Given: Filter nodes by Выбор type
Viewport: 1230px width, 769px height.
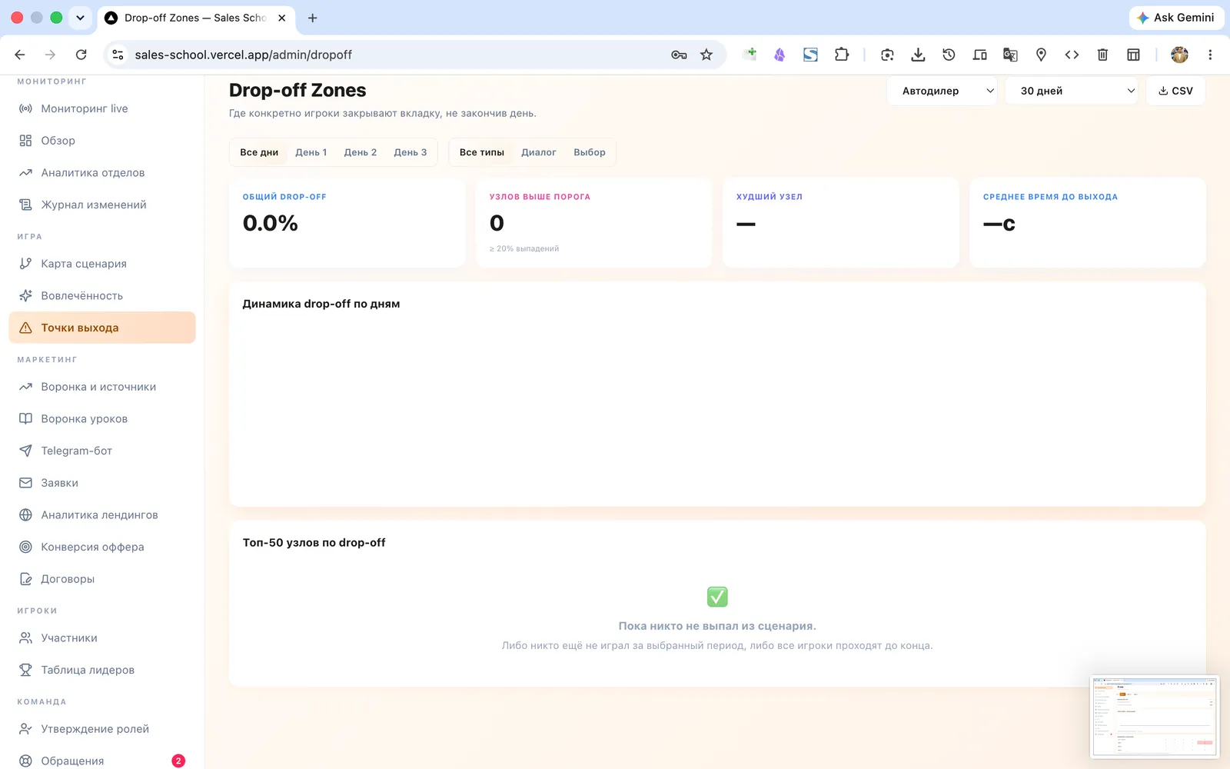Looking at the screenshot, I should coord(590,152).
